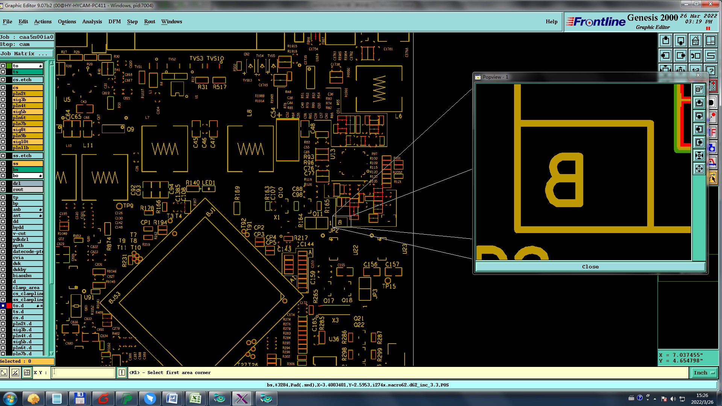
Task: Open the Analysis menu
Action: (92, 21)
